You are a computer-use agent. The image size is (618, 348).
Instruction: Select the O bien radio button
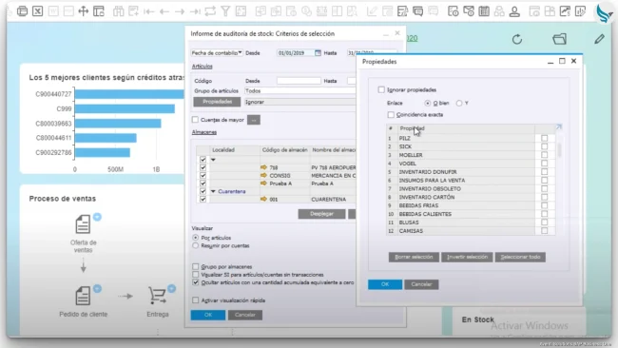click(x=428, y=104)
